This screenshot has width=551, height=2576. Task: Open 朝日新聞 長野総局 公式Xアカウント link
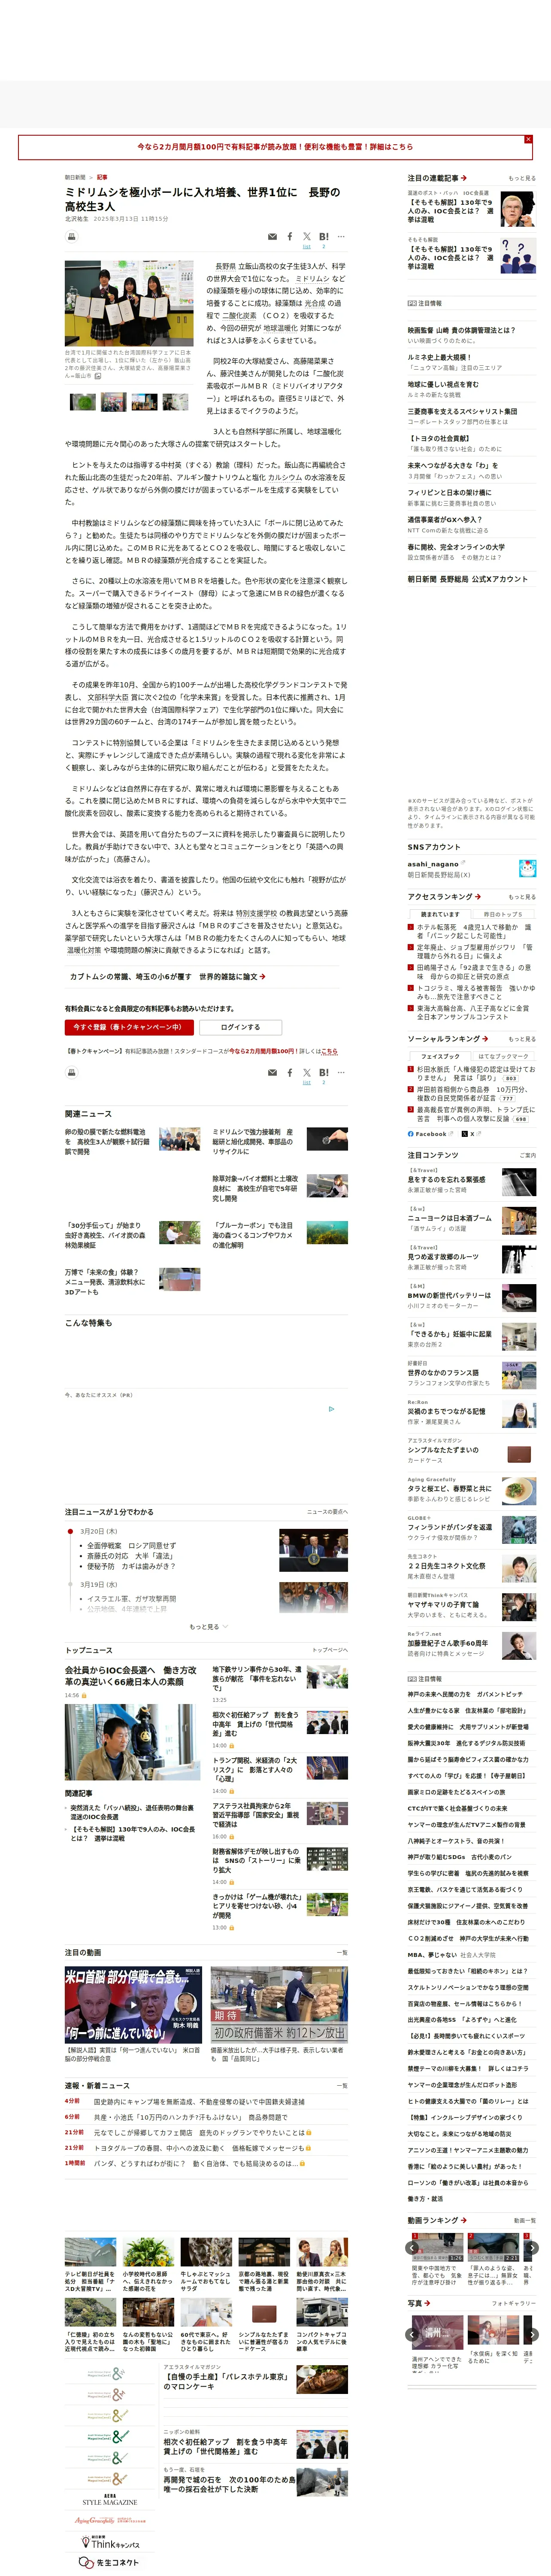[468, 579]
